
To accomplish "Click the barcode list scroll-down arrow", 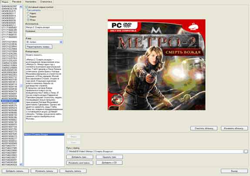I will click(x=21, y=164).
